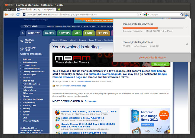Switch to the MAC section tab
The width and height of the screenshot is (195, 138).
point(77,33)
